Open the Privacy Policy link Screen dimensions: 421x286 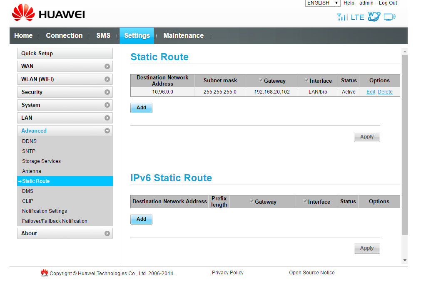[x=228, y=273]
